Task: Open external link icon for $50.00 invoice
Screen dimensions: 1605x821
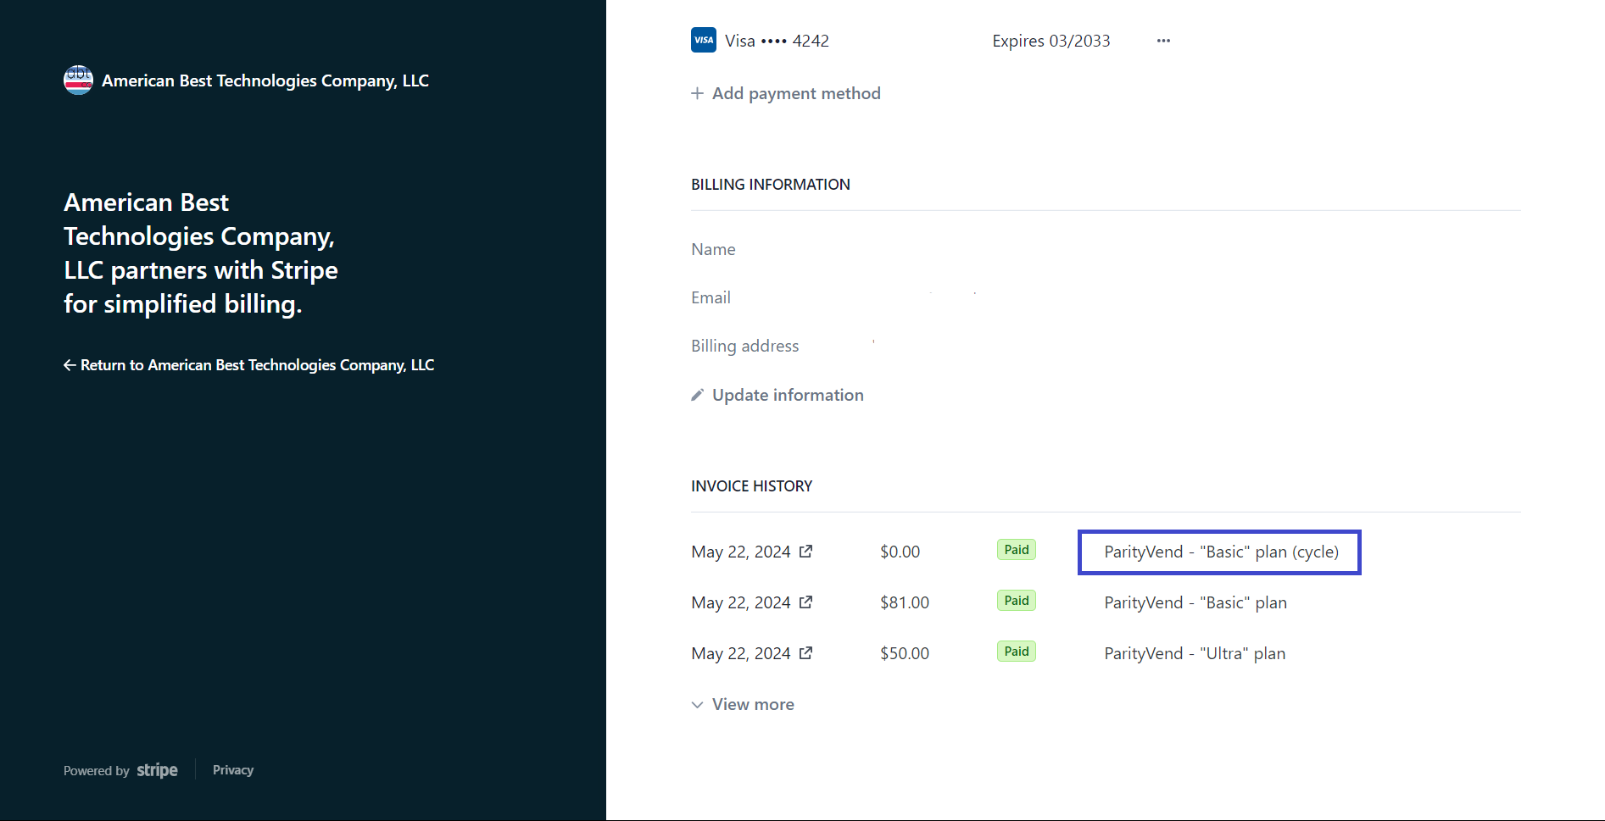Action: click(x=806, y=653)
